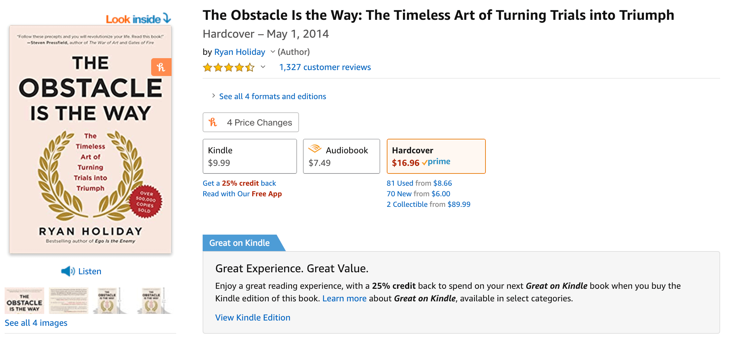The image size is (732, 341).
Task: Open the 1,327 customer reviews link
Action: [325, 67]
